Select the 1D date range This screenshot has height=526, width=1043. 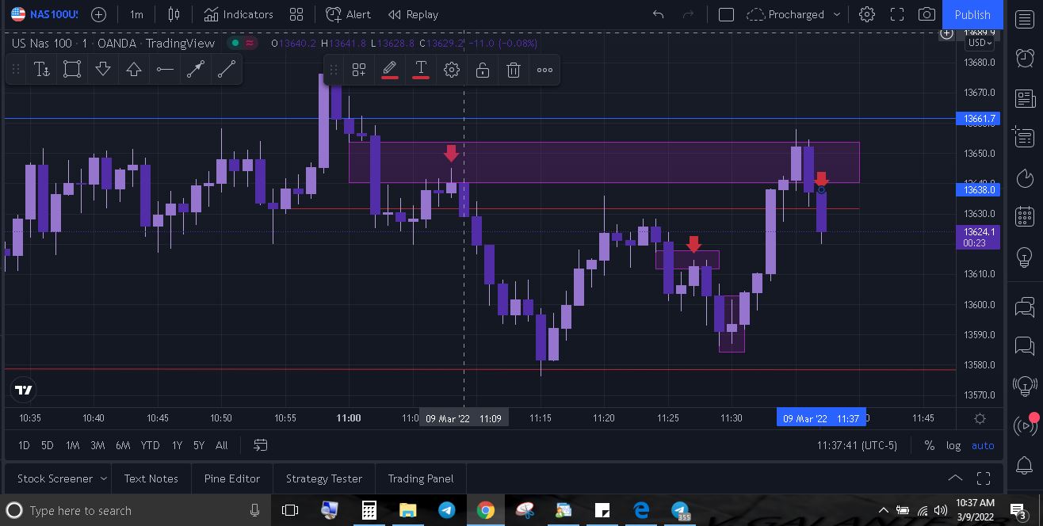pos(24,445)
